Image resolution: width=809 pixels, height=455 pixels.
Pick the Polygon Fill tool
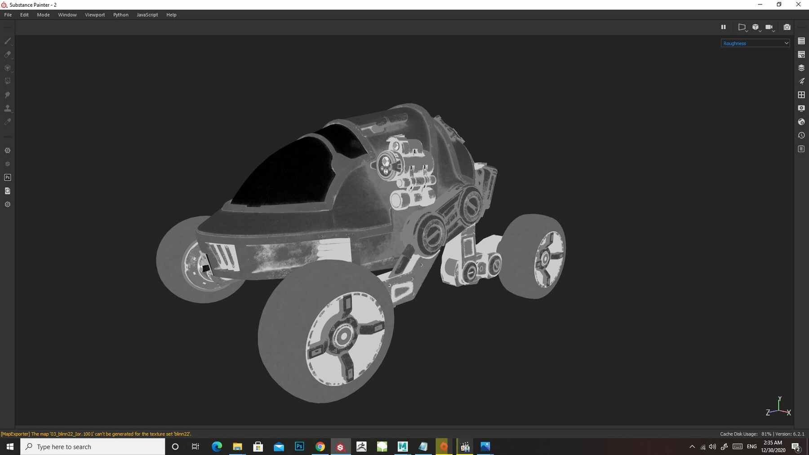pyautogui.click(x=8, y=81)
